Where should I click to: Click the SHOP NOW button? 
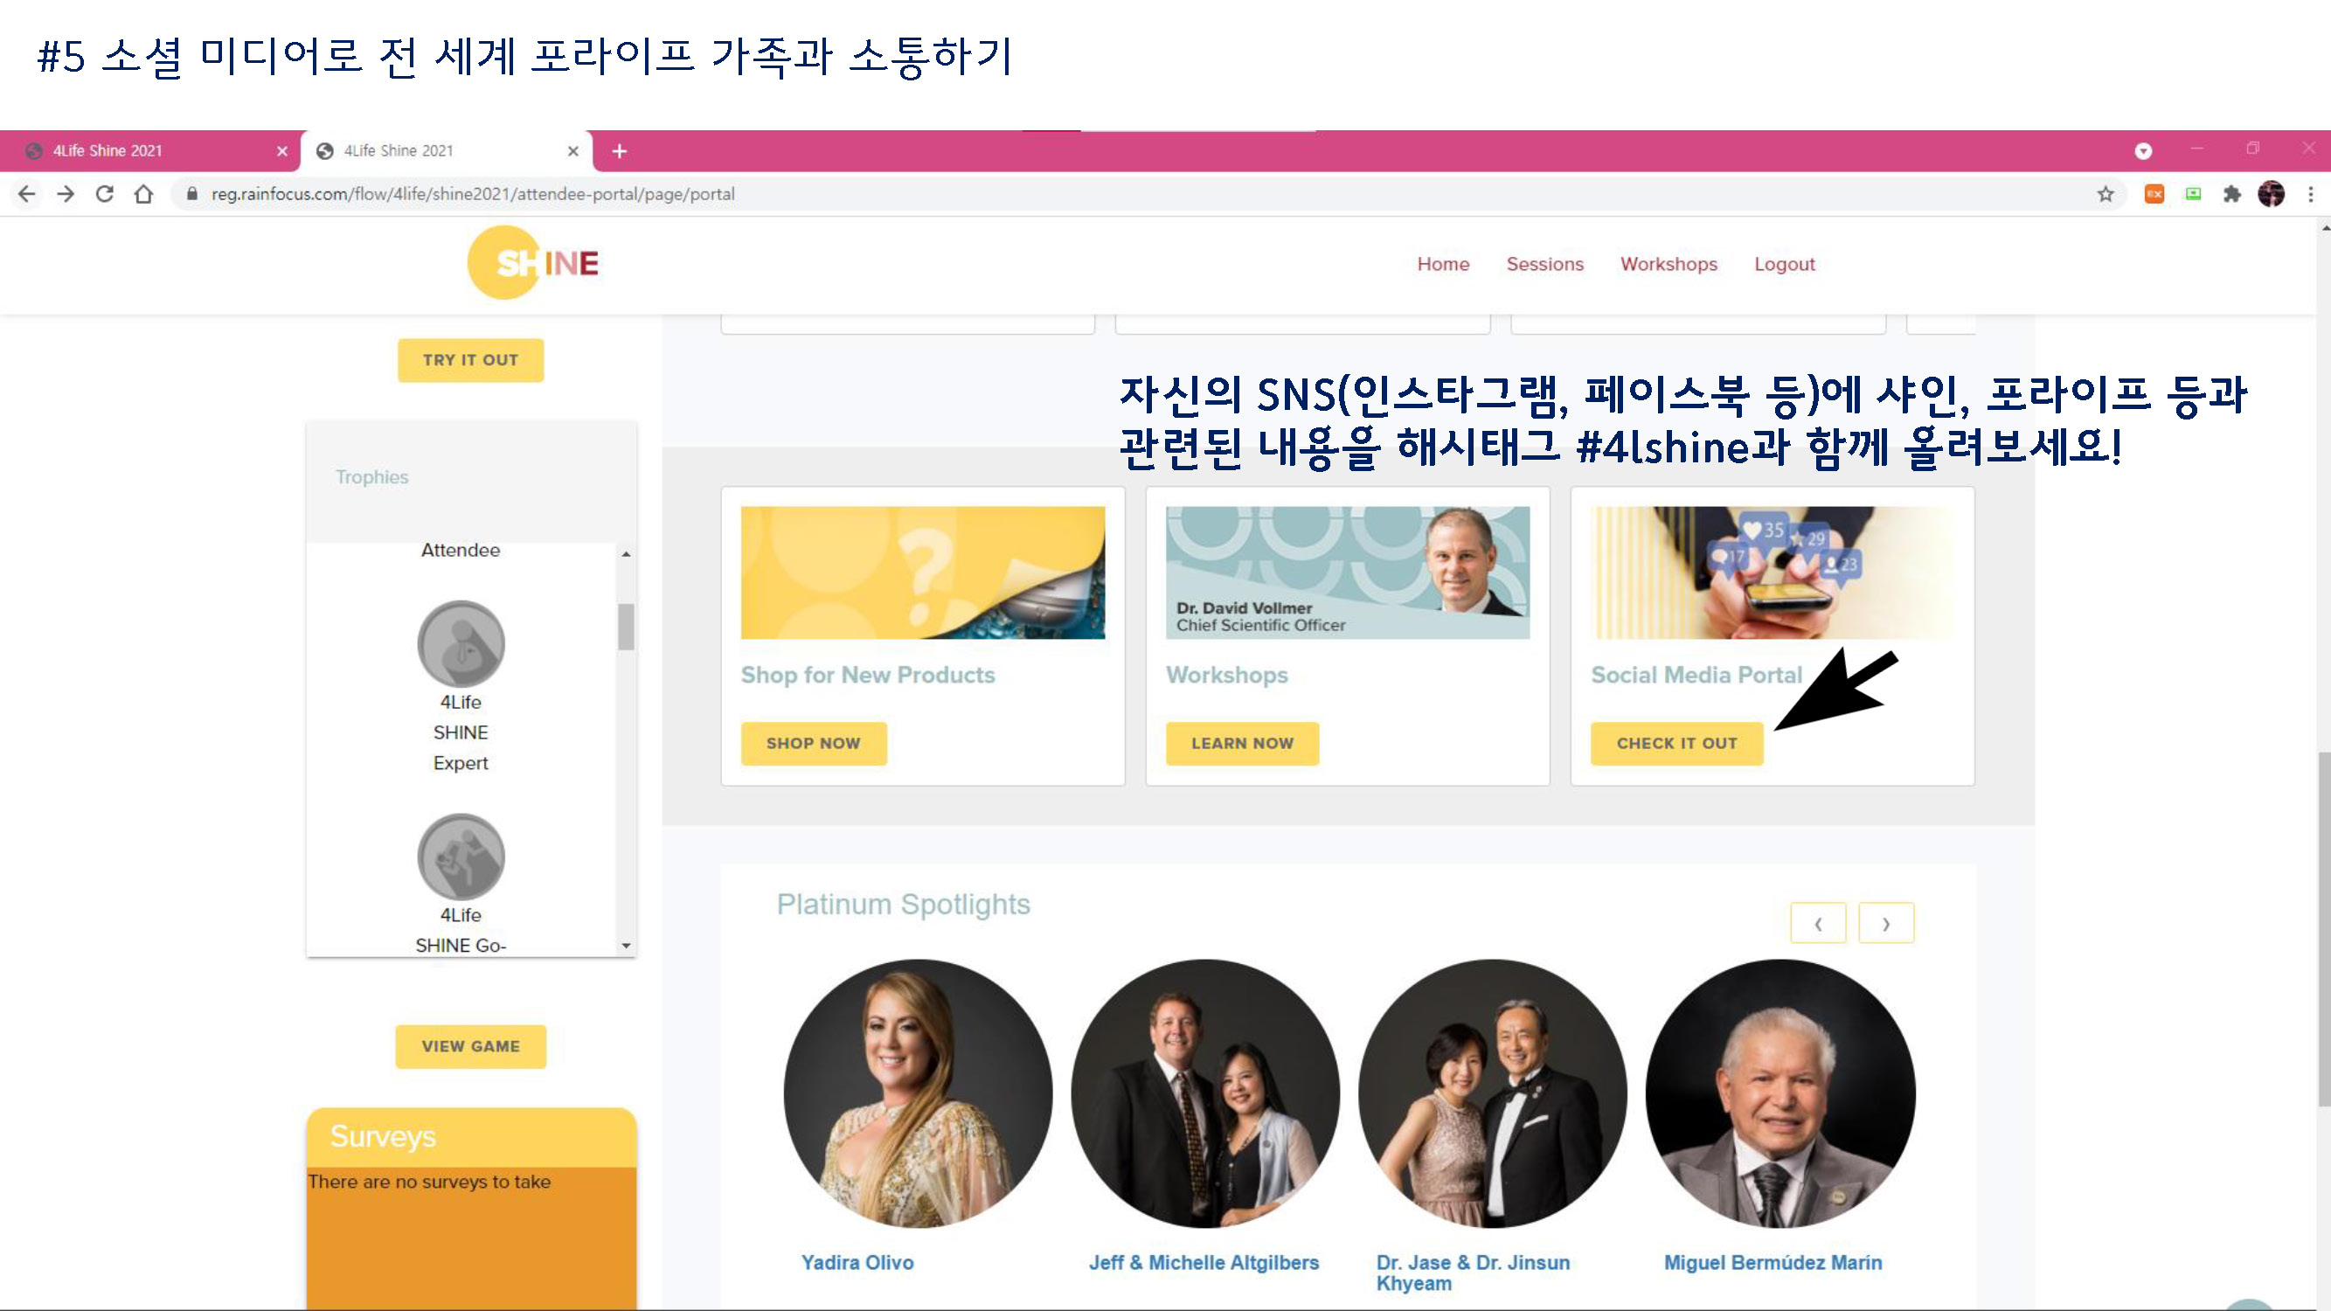[814, 744]
